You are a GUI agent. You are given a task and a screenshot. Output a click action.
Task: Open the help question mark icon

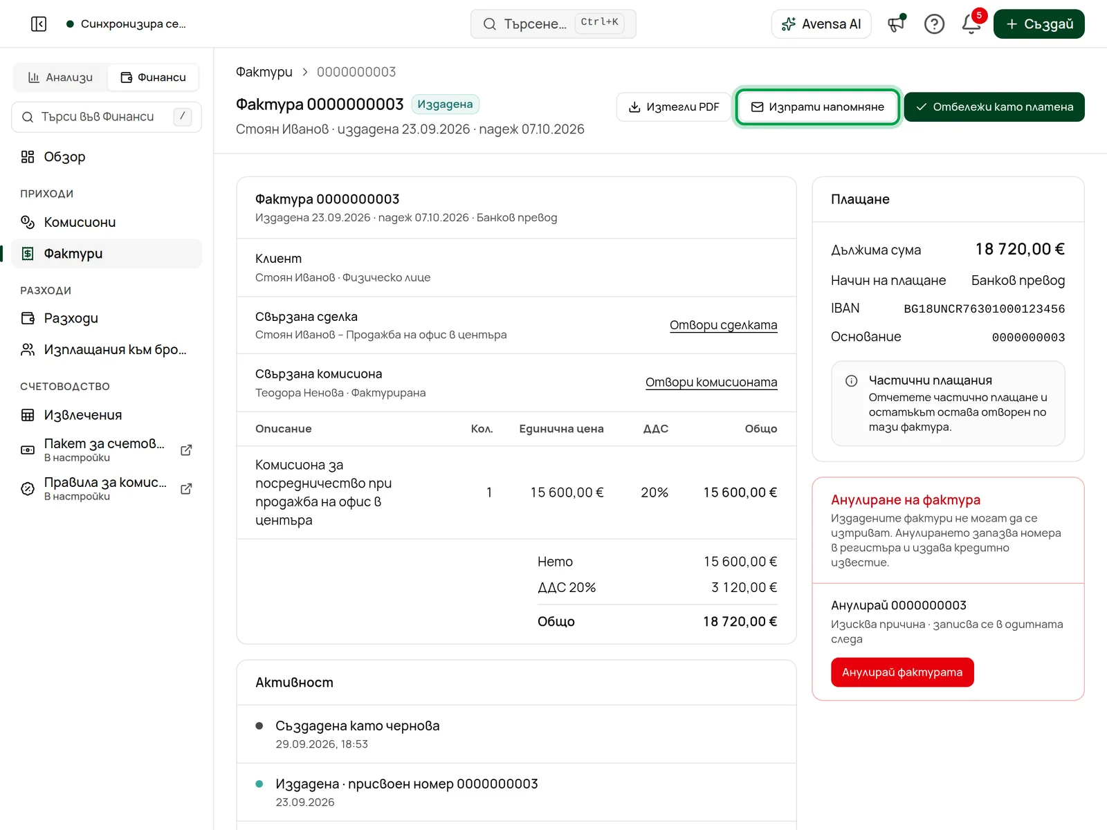pyautogui.click(x=934, y=24)
